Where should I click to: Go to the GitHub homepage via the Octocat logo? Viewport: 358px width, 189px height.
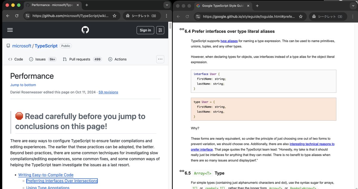(x=85, y=30)
